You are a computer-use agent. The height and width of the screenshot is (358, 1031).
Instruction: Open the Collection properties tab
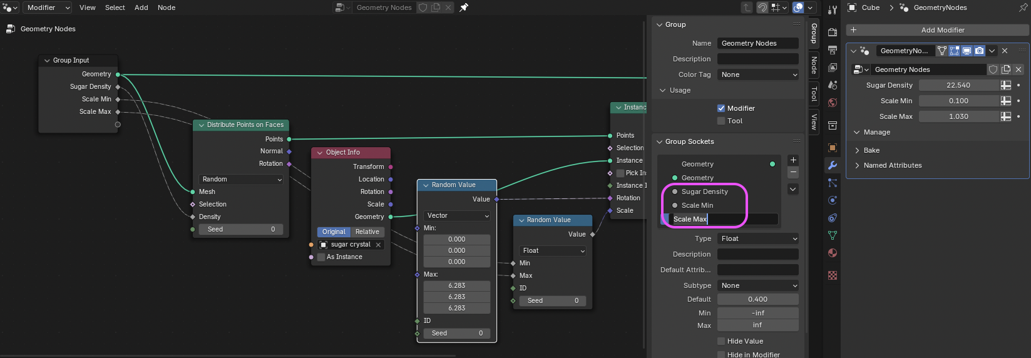[x=832, y=125]
